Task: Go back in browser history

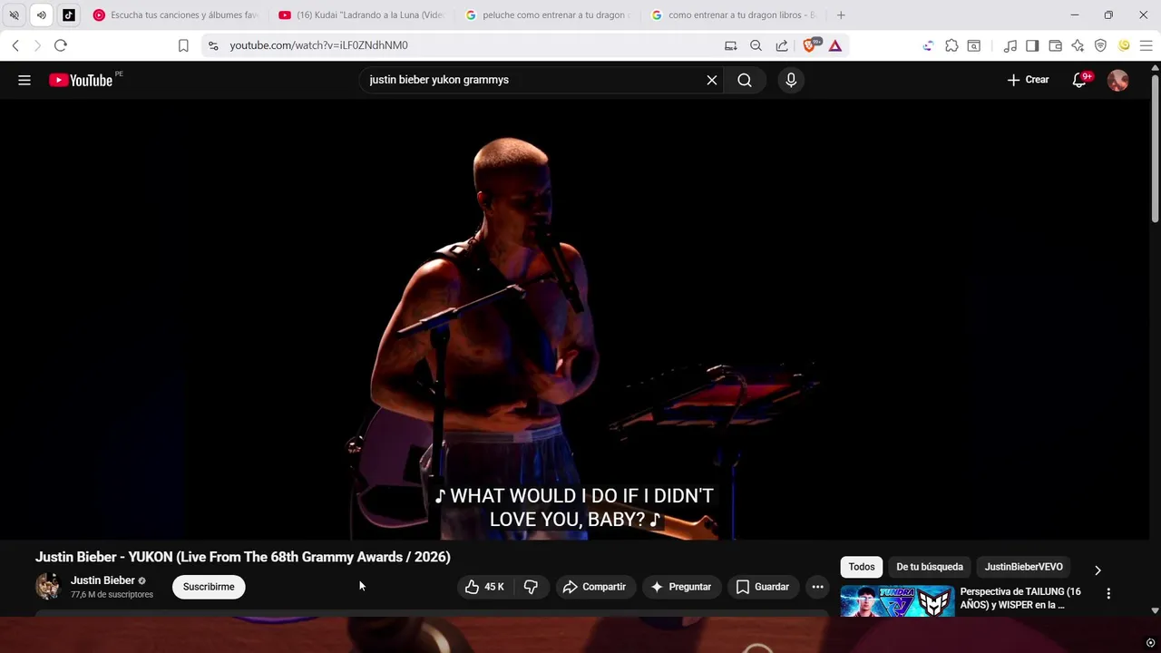Action: coord(15,45)
